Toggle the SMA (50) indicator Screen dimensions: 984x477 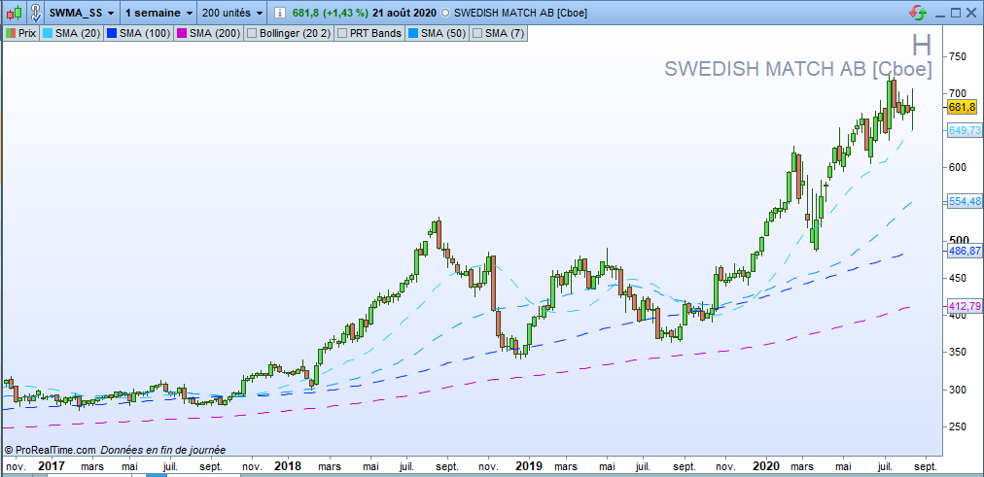point(437,33)
